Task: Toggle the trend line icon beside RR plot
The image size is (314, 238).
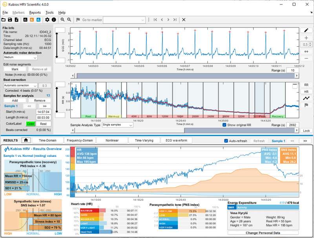Action: pos(306,98)
